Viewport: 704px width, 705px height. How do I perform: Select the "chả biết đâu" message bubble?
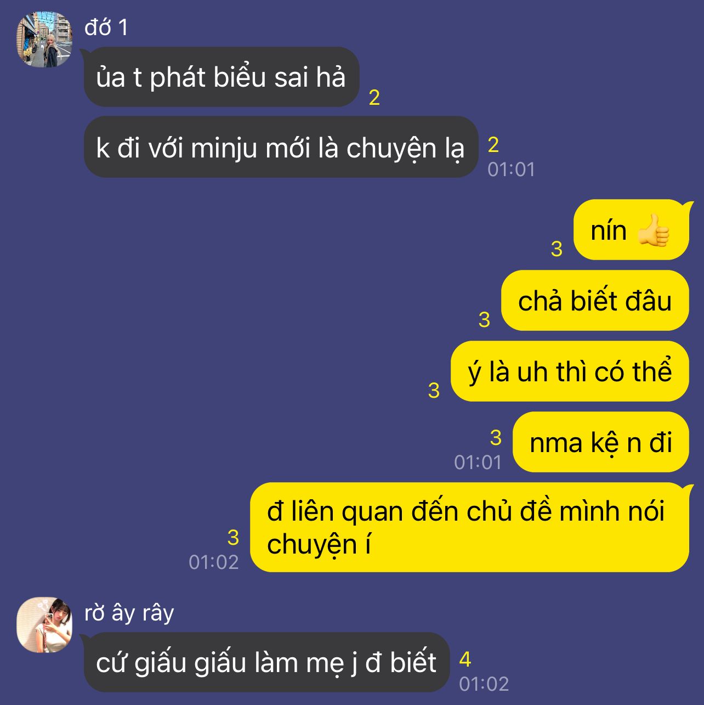(595, 301)
